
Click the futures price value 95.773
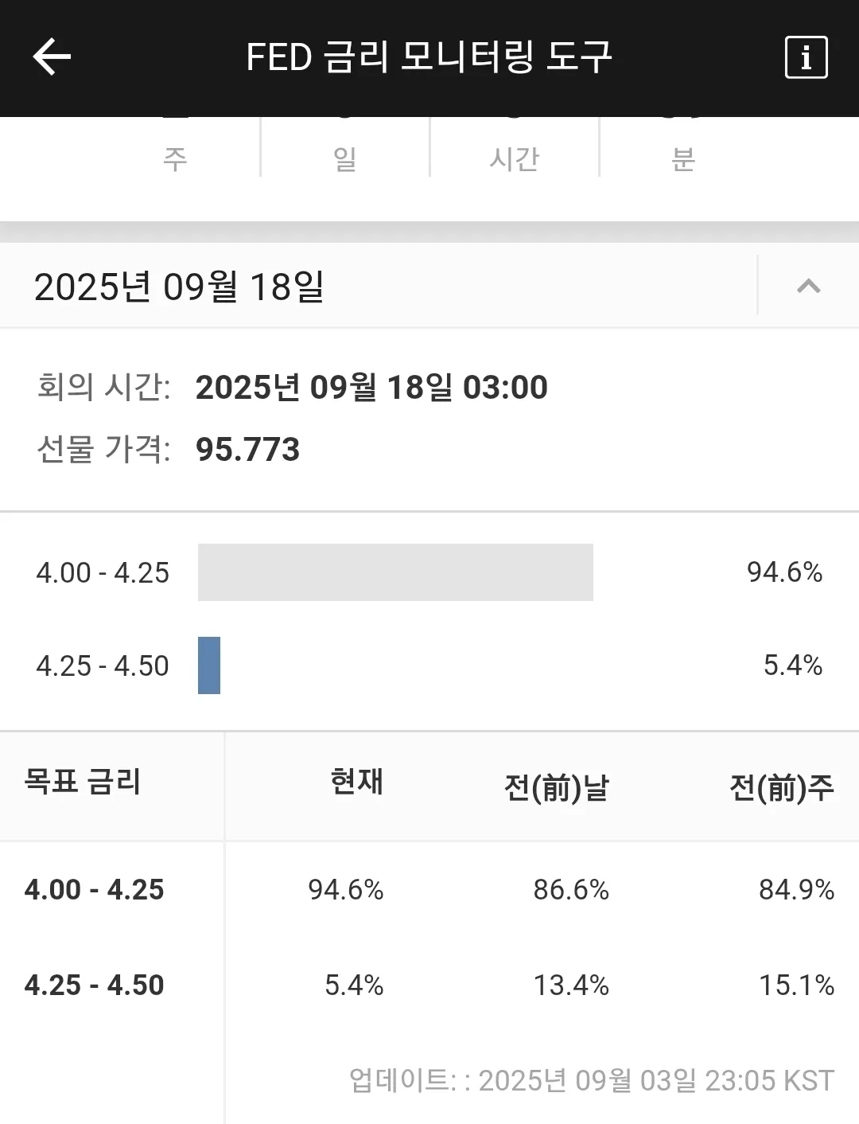click(x=247, y=450)
